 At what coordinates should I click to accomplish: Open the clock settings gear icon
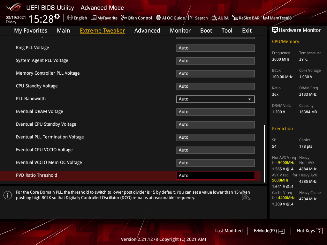(57, 17)
